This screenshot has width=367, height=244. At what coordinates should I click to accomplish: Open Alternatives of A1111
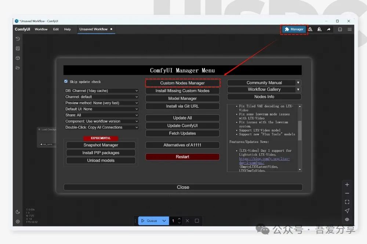tap(182, 145)
